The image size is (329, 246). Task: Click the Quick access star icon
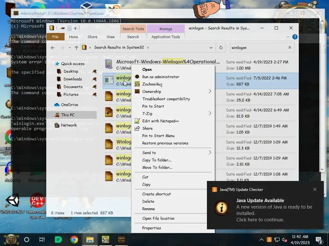click(57, 64)
